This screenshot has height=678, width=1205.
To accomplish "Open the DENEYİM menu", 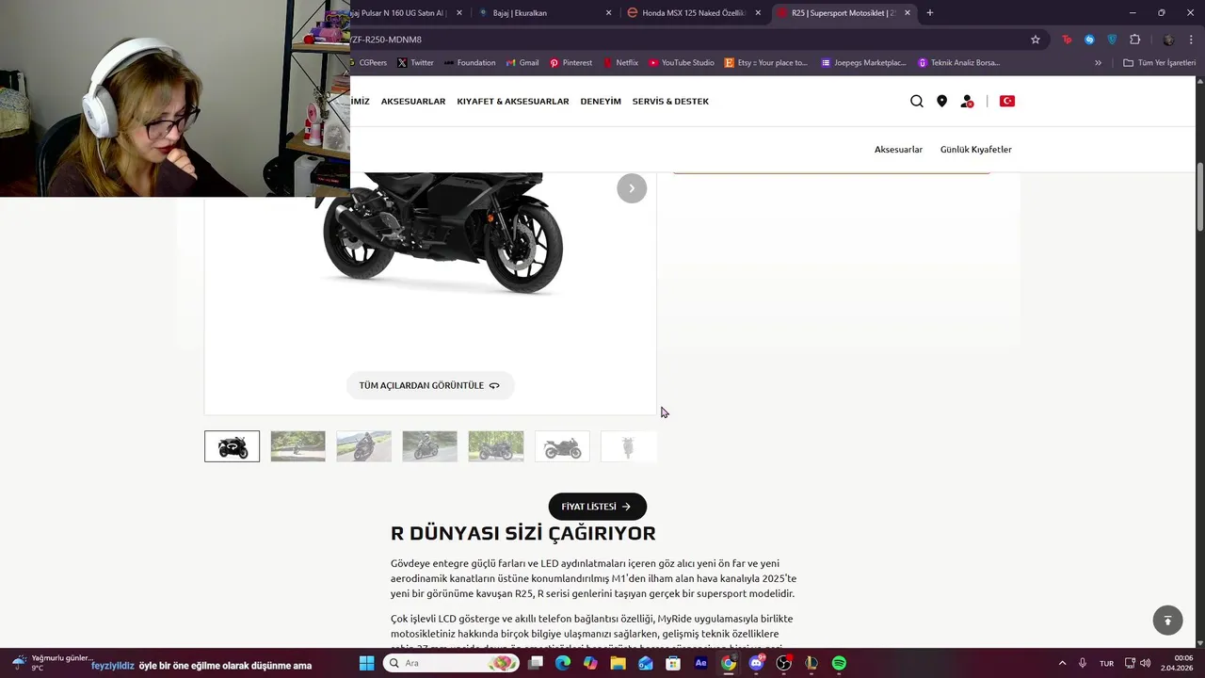I will point(601,101).
